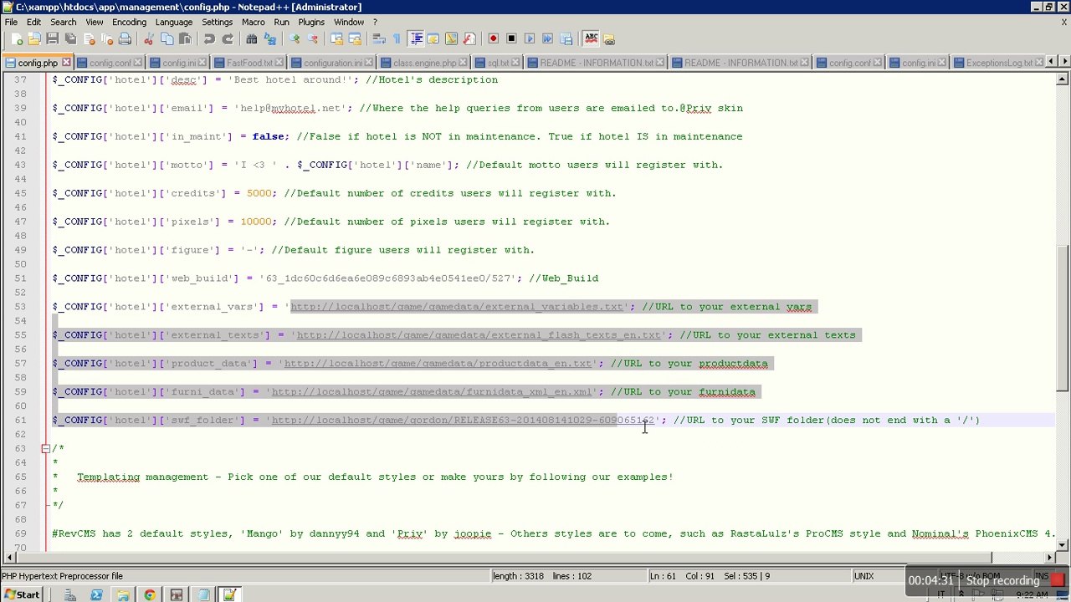Click the productdata_en.txt URL link

[x=438, y=364]
